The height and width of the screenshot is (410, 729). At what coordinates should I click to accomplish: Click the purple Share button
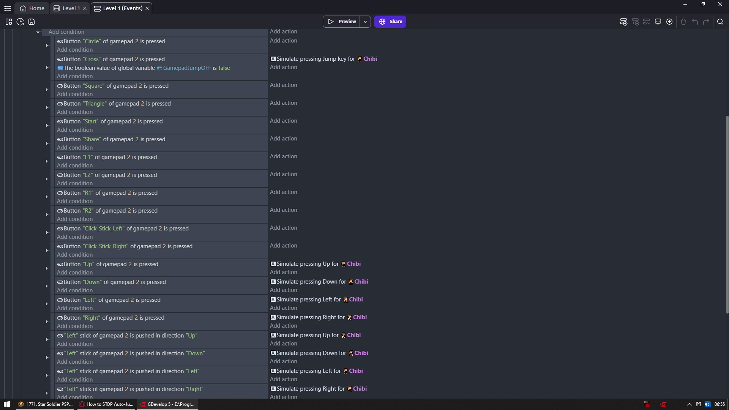click(x=390, y=22)
